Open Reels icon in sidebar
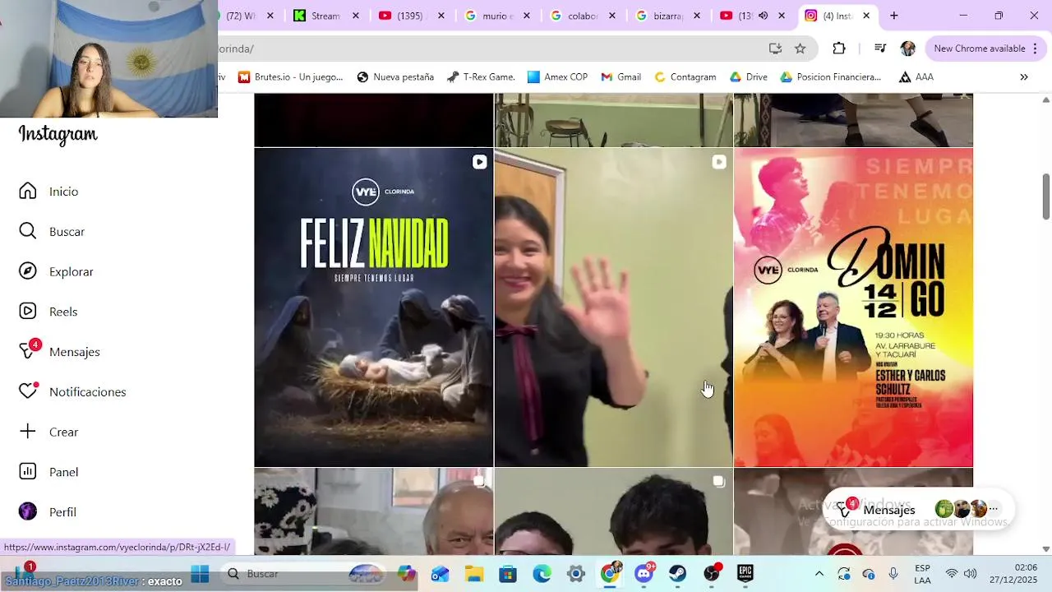Screen dimensions: 1052x592 click(x=28, y=312)
